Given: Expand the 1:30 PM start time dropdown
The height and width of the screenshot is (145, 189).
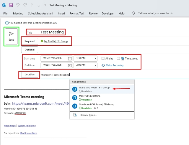Looking at the screenshot, I should tap(95, 59).
